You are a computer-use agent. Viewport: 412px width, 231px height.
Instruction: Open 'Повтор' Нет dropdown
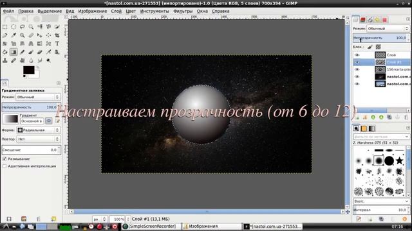click(39, 139)
